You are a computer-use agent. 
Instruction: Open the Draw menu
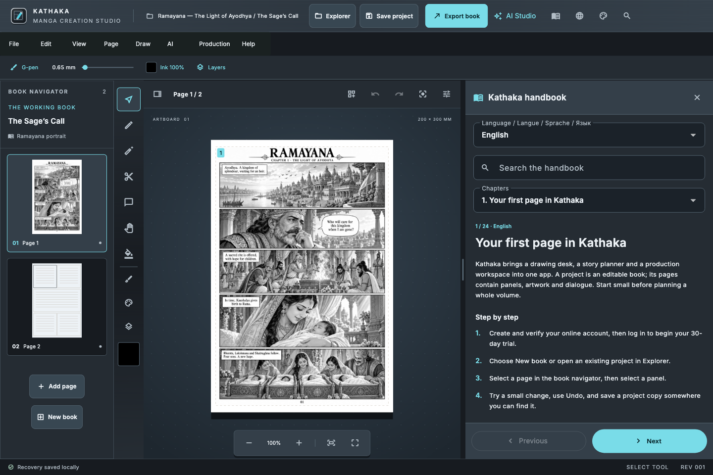[x=143, y=44]
